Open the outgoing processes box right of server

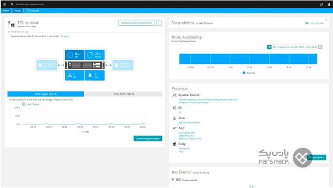pos(123,65)
